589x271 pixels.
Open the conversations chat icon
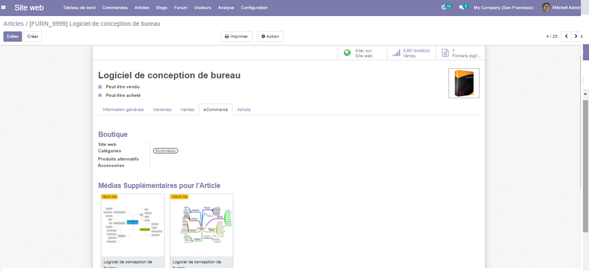tap(462, 7)
